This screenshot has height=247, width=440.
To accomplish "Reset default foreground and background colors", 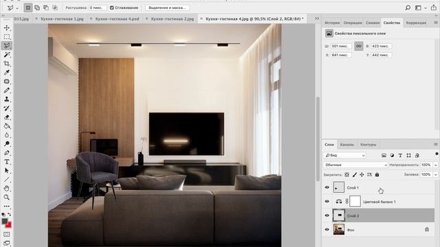I will [3, 215].
